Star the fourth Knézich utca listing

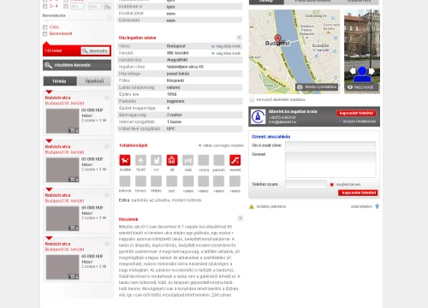click(107, 244)
